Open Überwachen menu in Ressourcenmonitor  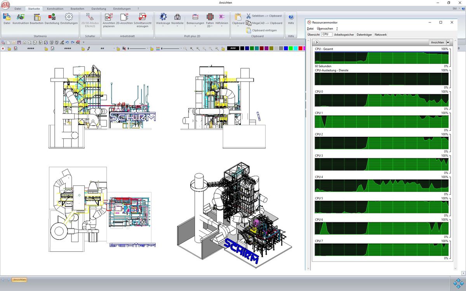pyautogui.click(x=325, y=29)
